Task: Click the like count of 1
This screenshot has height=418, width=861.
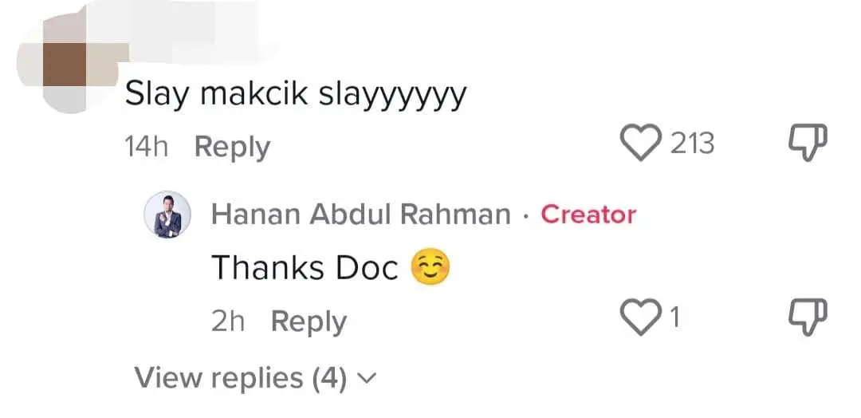Action: pyautogui.click(x=674, y=319)
